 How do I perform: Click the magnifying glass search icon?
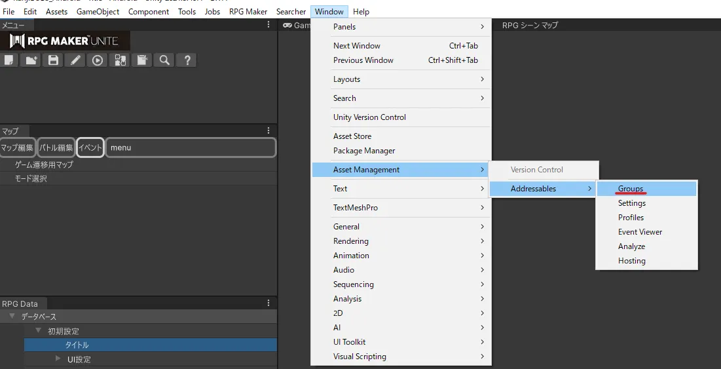[x=164, y=60]
